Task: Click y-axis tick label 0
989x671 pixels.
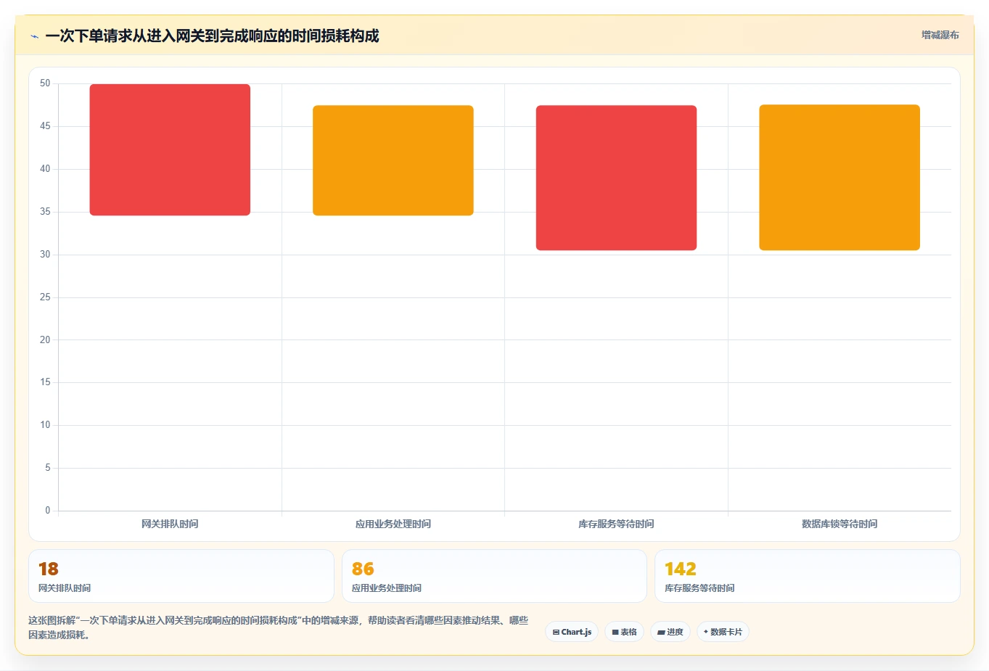Action: pos(48,510)
